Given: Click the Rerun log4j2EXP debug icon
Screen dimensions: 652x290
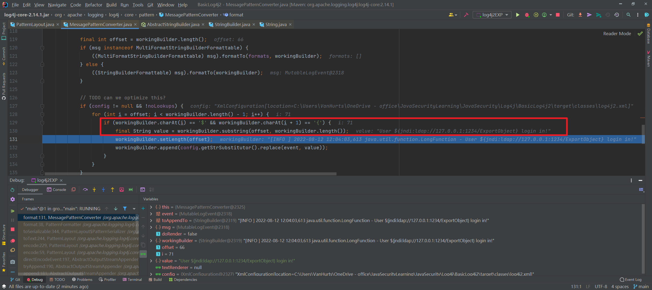Looking at the screenshot, I should click(13, 190).
